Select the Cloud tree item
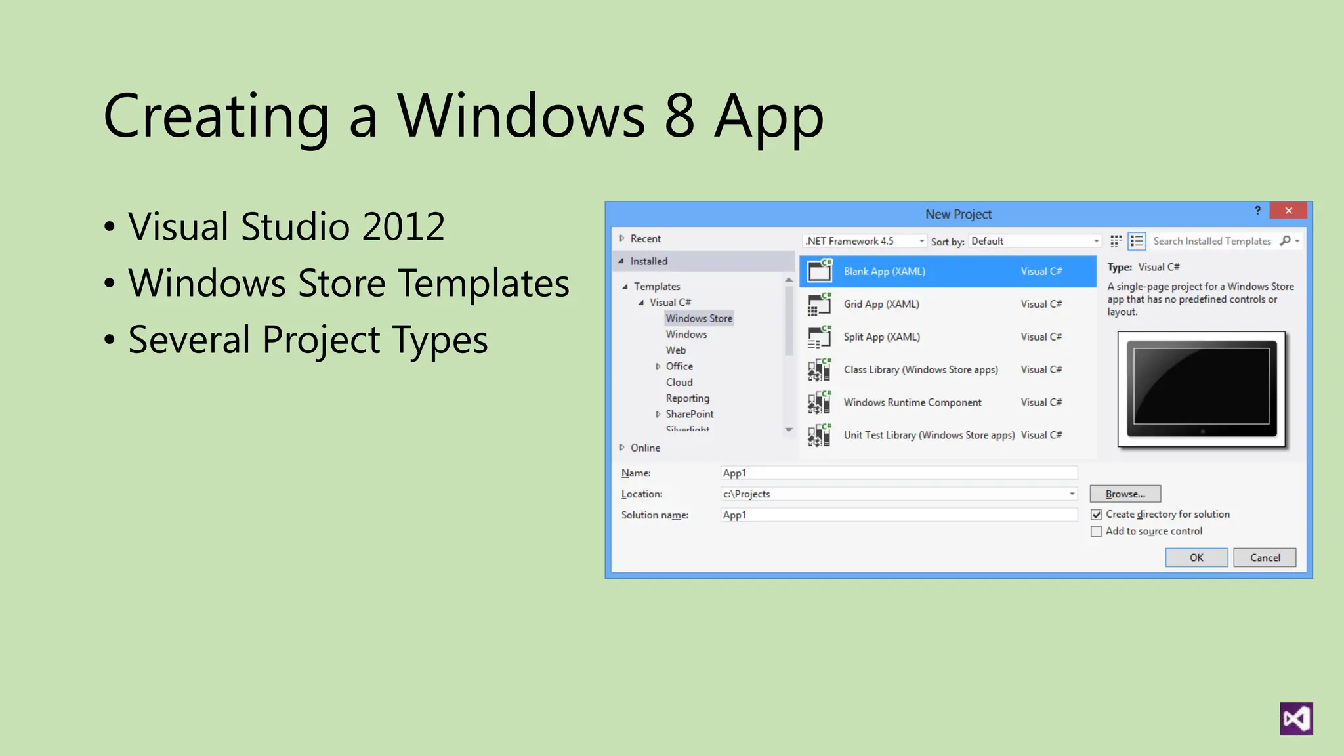 [679, 382]
